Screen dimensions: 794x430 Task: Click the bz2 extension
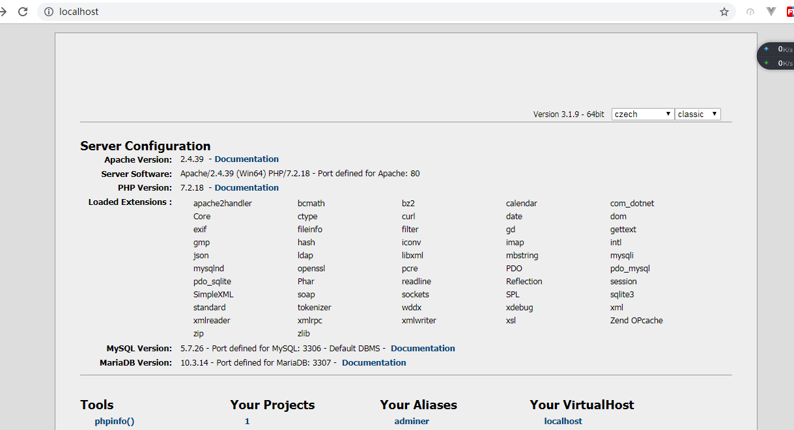click(x=408, y=204)
